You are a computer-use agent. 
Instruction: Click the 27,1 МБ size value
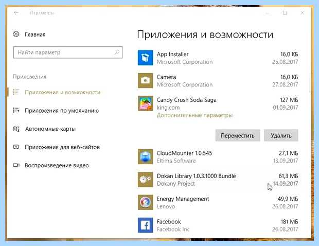click(288, 153)
